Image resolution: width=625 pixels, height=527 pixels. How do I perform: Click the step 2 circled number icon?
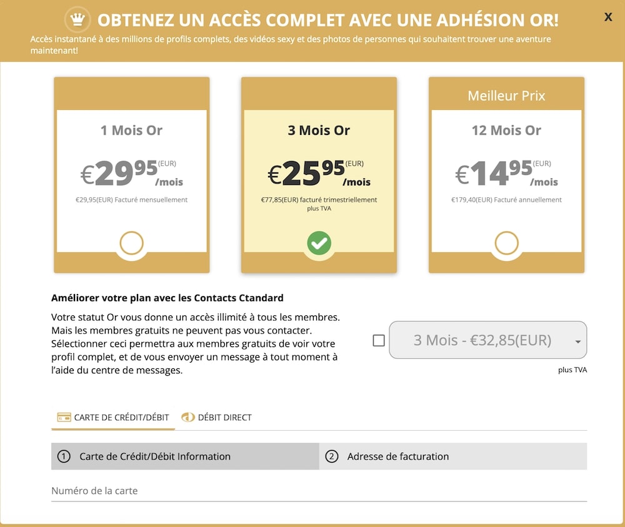coord(332,456)
